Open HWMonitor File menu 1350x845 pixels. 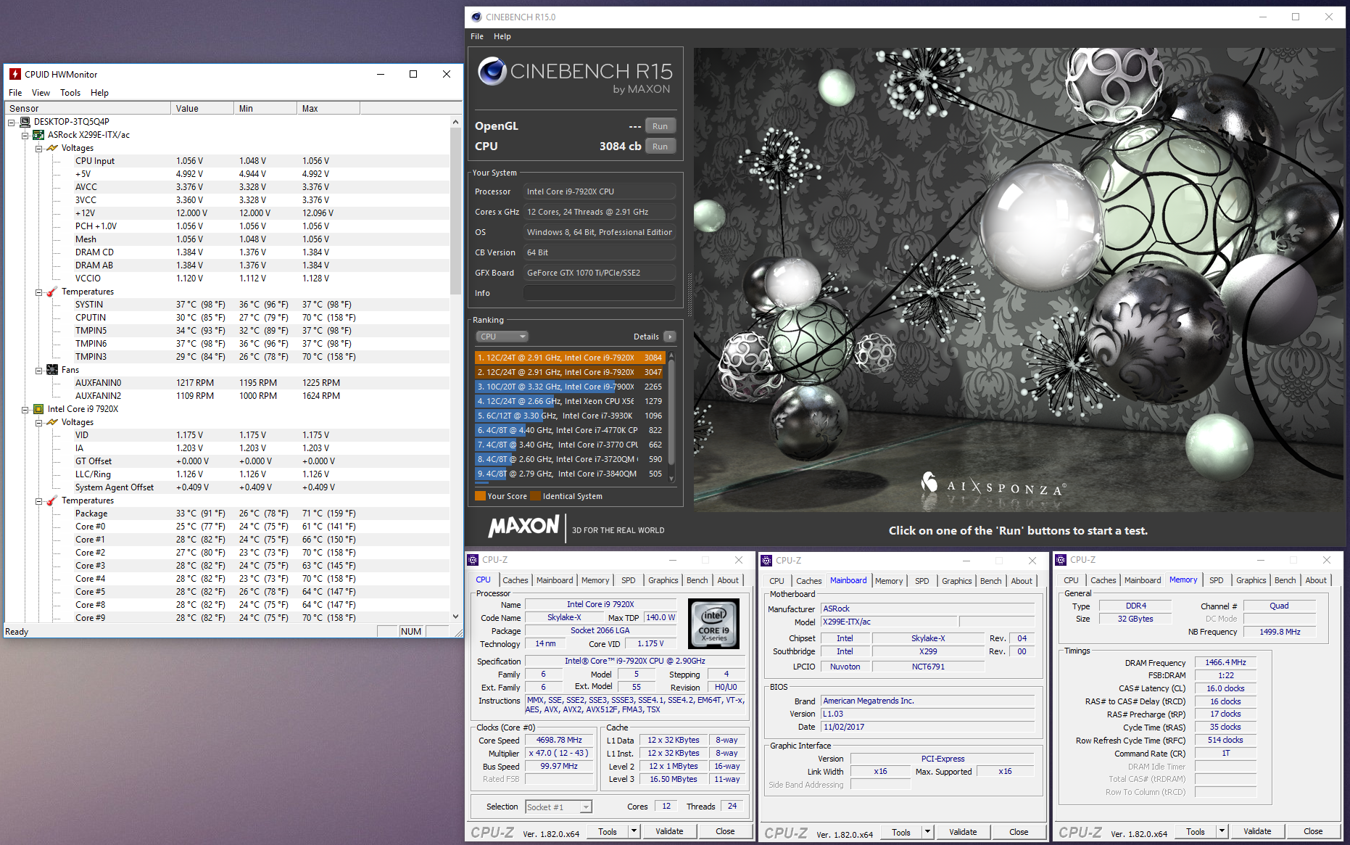[x=15, y=93]
